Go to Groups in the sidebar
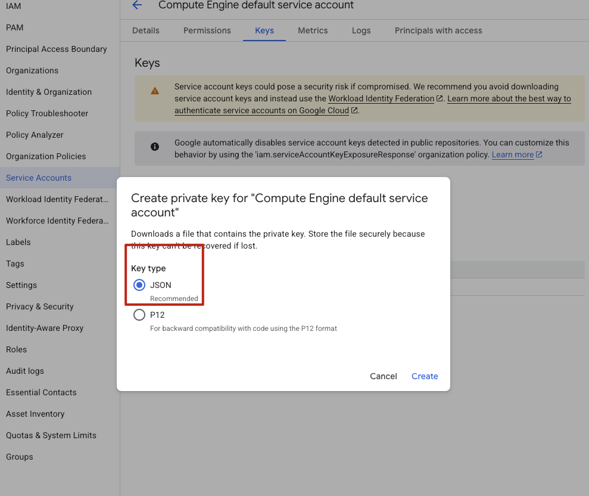The image size is (589, 496). click(20, 456)
